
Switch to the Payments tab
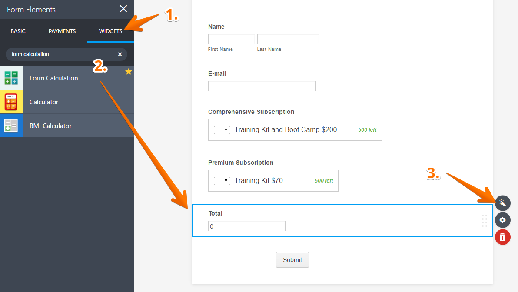[62, 31]
